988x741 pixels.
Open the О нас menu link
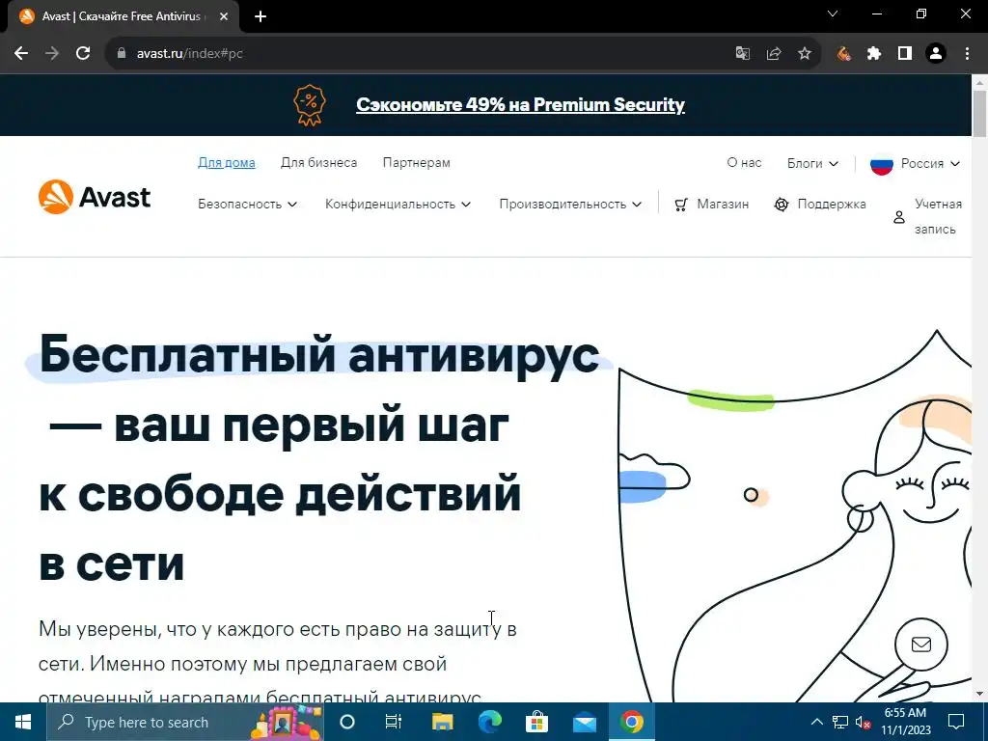point(744,162)
